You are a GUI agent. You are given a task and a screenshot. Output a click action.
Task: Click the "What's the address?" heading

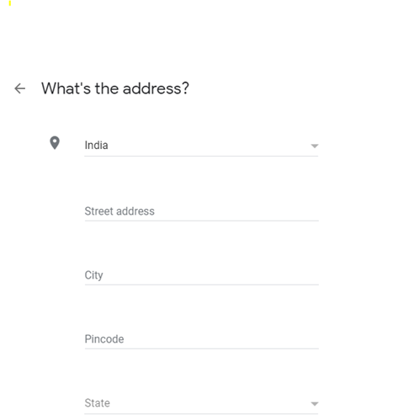[115, 88]
